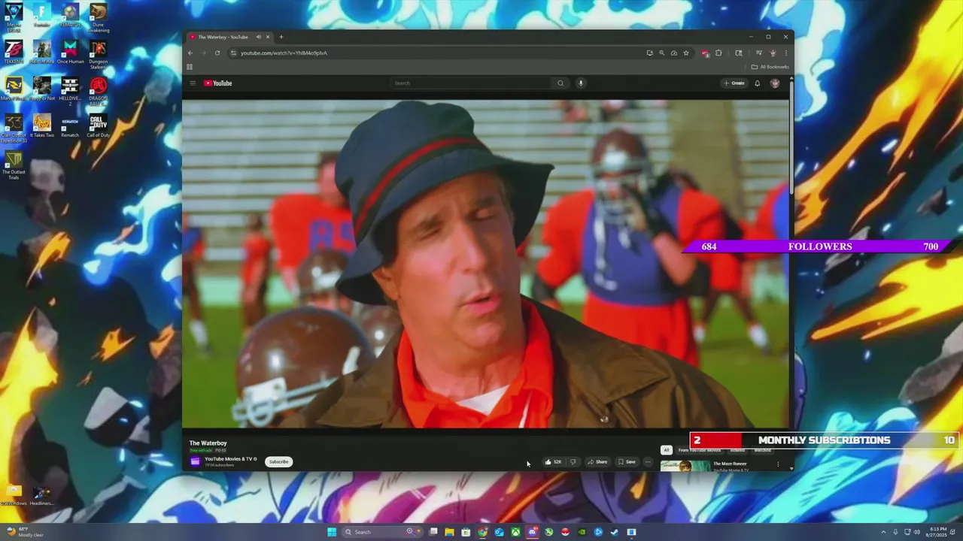
Task: Open the Once Human desktop shortcut
Action: [70, 52]
